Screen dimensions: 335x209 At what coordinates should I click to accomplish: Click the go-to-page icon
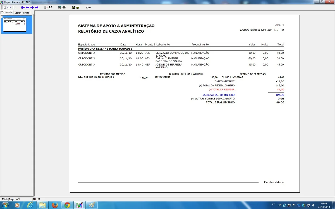click(x=46, y=8)
